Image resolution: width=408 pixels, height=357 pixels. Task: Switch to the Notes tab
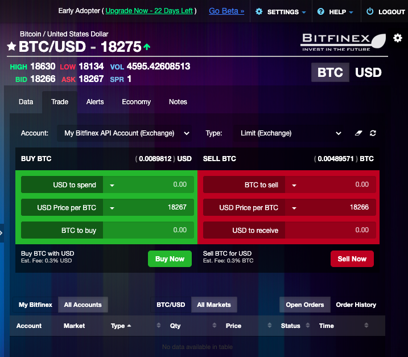(x=178, y=102)
